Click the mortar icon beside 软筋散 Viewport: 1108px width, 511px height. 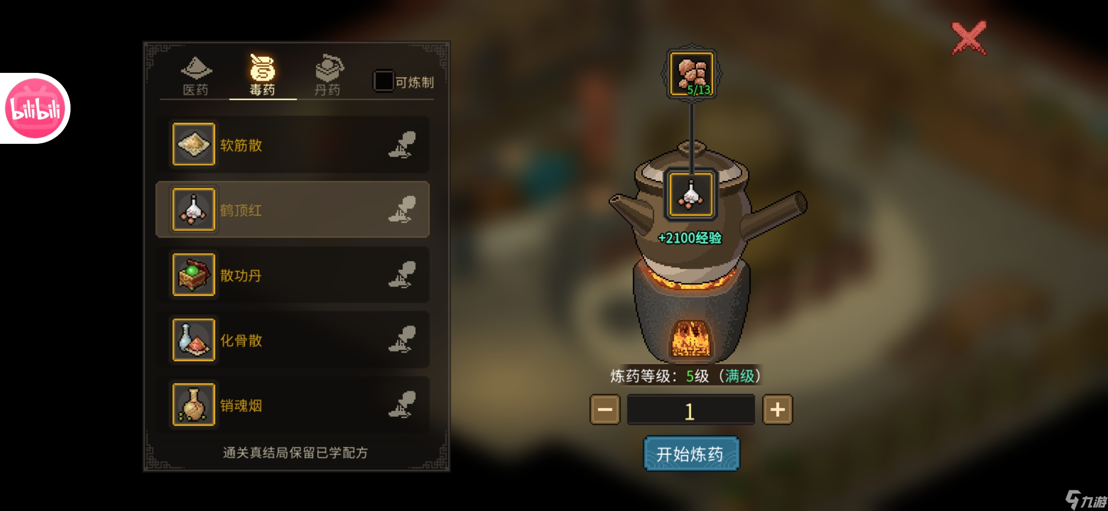[x=402, y=144]
